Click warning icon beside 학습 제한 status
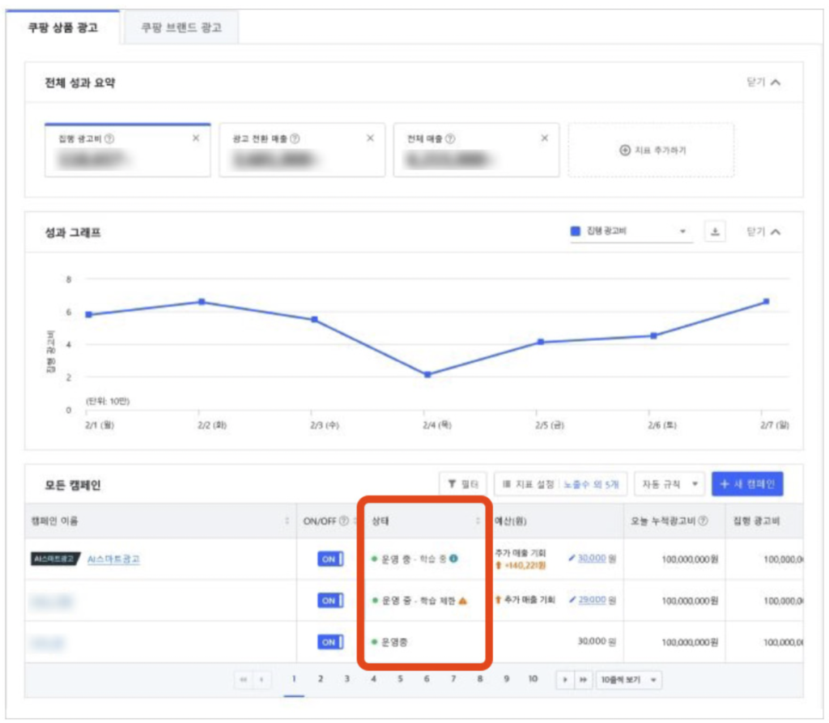The height and width of the screenshot is (723, 829). 462,600
